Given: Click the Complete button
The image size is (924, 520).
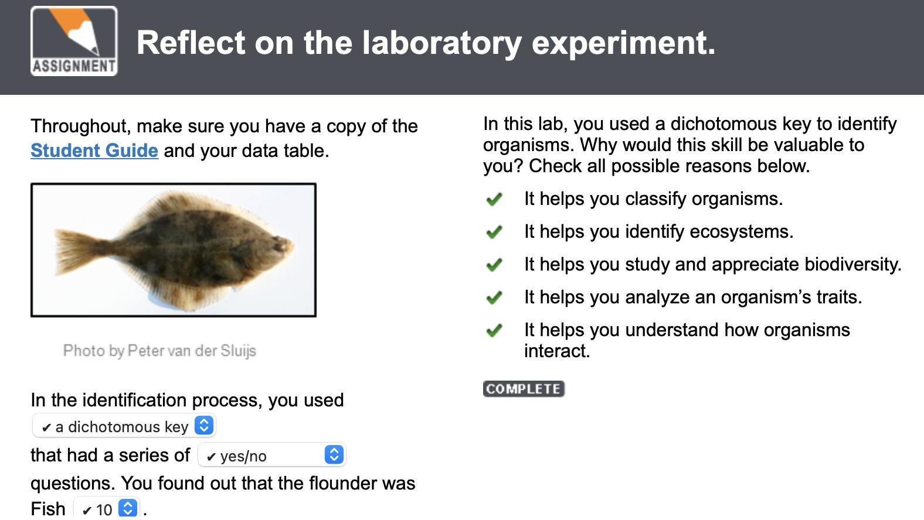Looking at the screenshot, I should click(x=524, y=389).
